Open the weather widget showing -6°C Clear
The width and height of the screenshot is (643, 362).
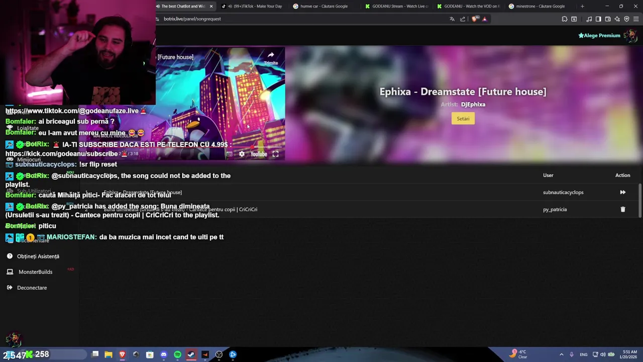(x=518, y=354)
